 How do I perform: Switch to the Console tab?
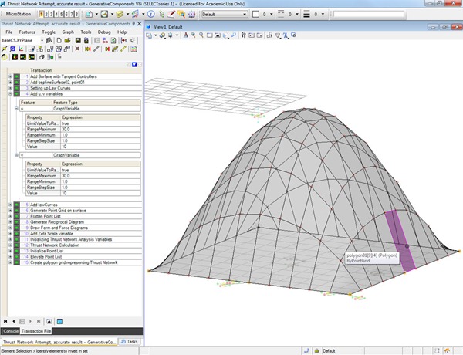[9, 330]
